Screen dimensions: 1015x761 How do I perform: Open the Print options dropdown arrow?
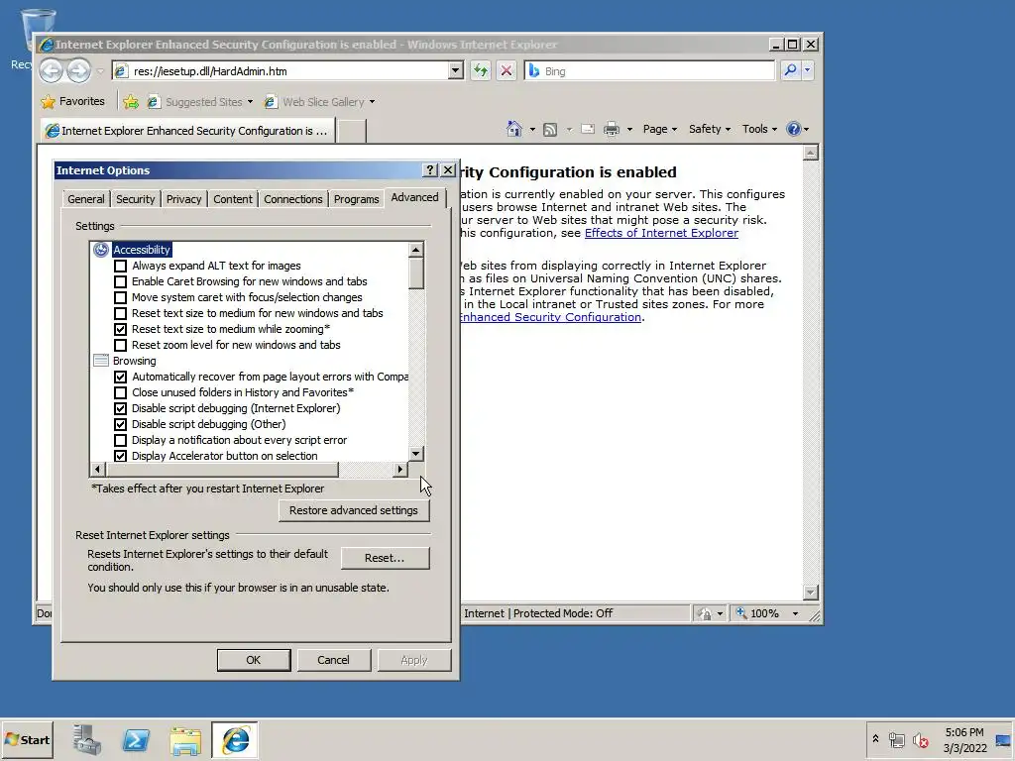(629, 130)
